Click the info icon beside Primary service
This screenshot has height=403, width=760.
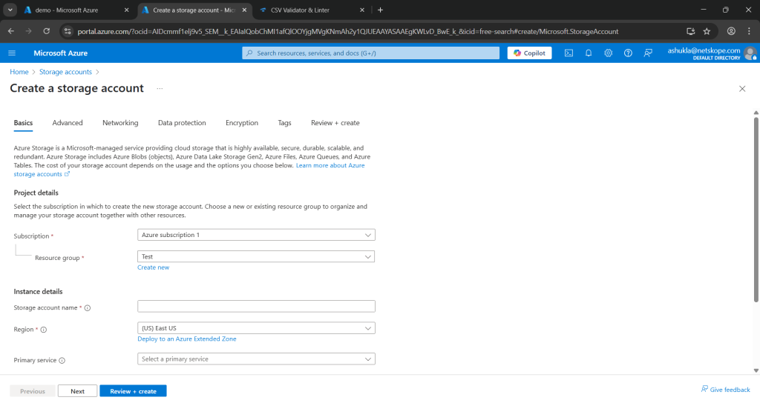(x=62, y=361)
